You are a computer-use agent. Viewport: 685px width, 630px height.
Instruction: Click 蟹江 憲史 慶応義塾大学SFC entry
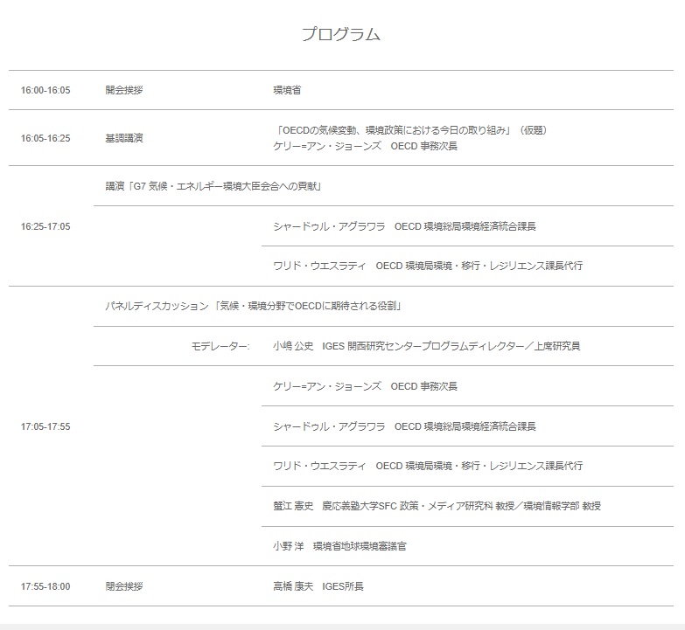pyautogui.click(x=437, y=506)
